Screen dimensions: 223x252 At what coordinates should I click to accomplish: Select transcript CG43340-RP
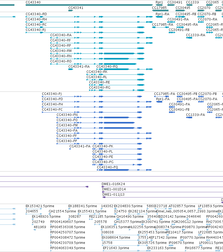(61, 46)
